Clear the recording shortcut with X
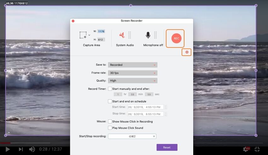This screenshot has width=268, height=155. [154, 136]
